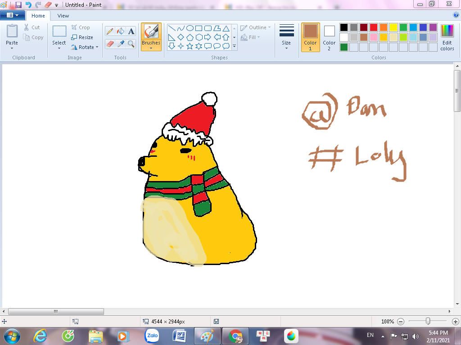
Task: Open Zalo from the taskbar
Action: click(x=152, y=336)
